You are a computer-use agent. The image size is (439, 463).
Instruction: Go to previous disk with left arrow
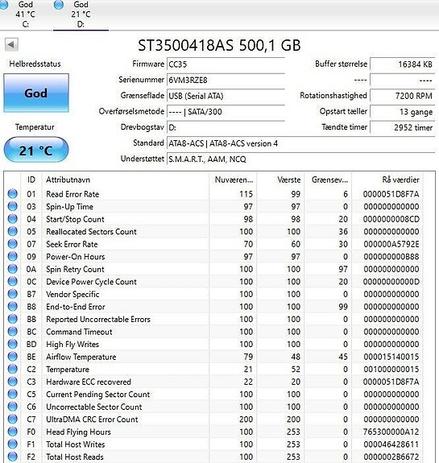tap(11, 45)
